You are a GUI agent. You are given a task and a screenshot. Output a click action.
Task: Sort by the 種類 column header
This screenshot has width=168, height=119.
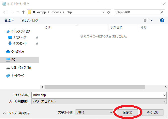(x=144, y=28)
